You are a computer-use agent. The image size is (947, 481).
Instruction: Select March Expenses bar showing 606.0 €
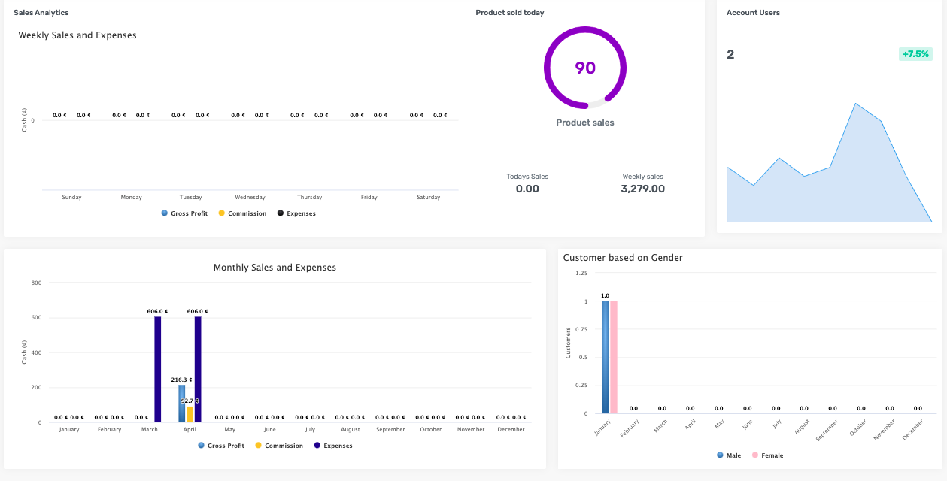[x=158, y=369]
